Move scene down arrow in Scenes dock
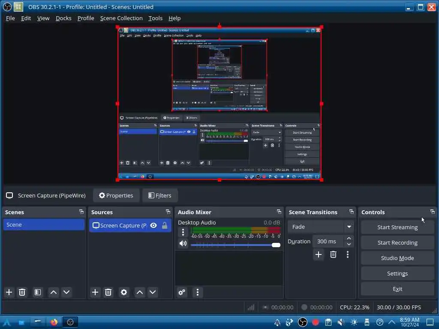439x329 pixels. [x=66, y=292]
